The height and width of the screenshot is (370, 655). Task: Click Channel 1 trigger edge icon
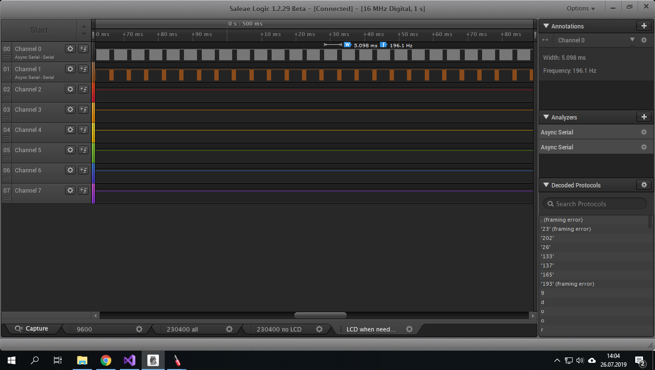83,69
